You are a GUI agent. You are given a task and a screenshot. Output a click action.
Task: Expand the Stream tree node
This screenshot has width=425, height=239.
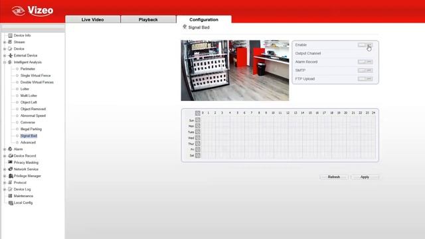point(5,42)
